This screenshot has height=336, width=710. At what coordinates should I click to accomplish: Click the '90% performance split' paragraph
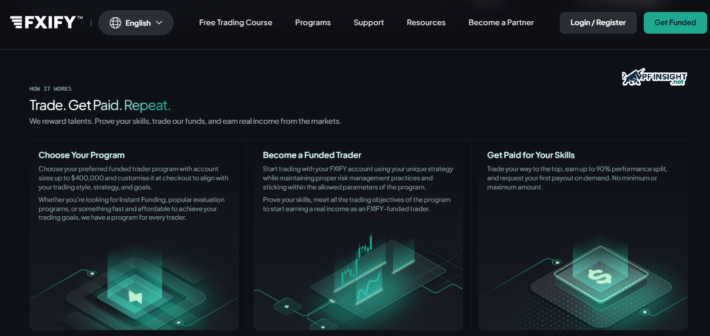pos(577,178)
